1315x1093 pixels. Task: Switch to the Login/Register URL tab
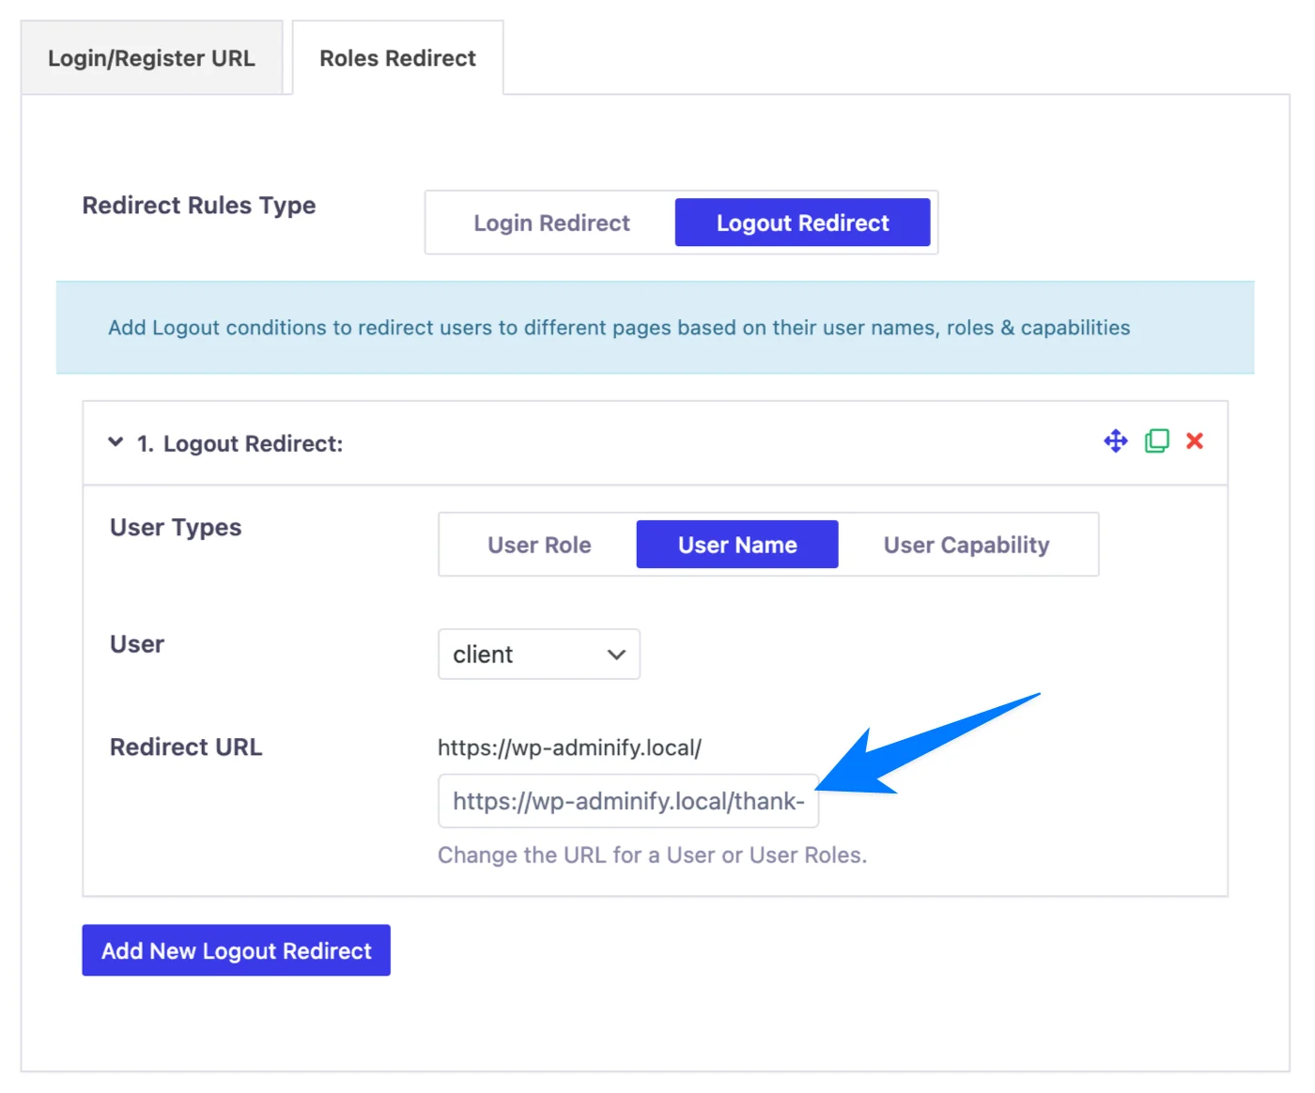[x=151, y=57]
